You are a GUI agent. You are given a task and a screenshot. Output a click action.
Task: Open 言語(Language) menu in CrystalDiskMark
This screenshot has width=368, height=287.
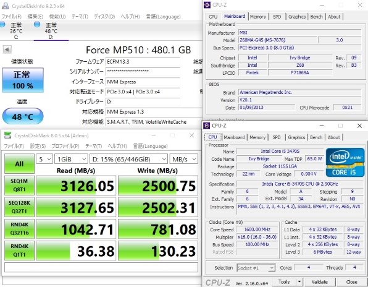[x=151, y=146]
